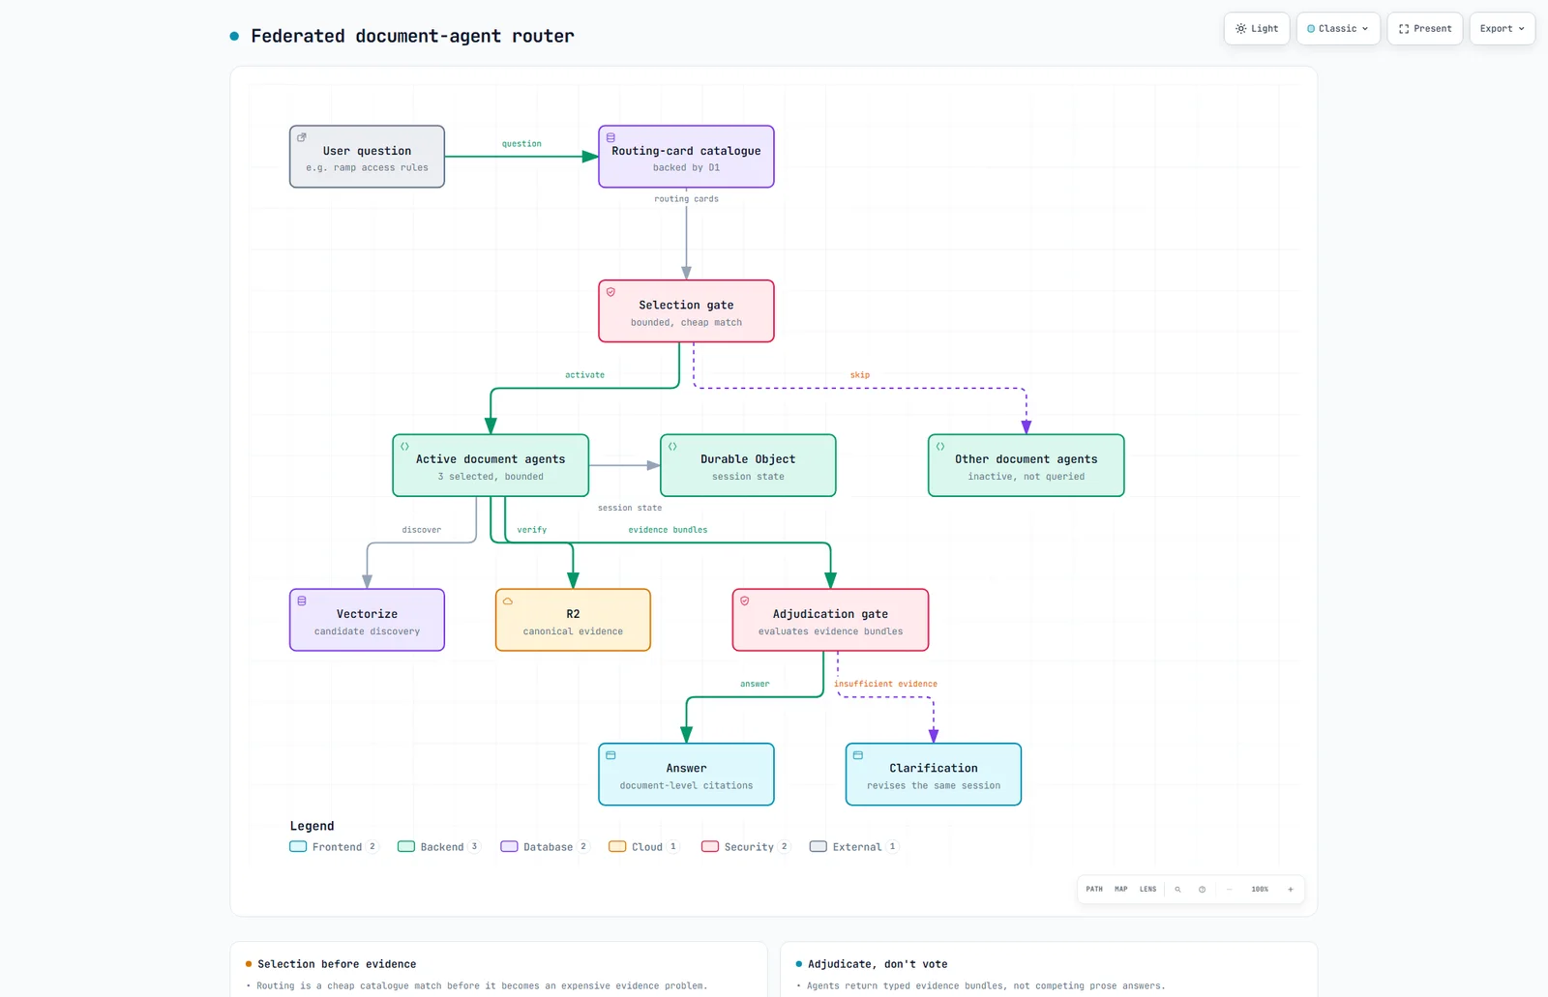Screen dimensions: 1548x997
Task: Select the Selection gate node
Action: coord(686,311)
